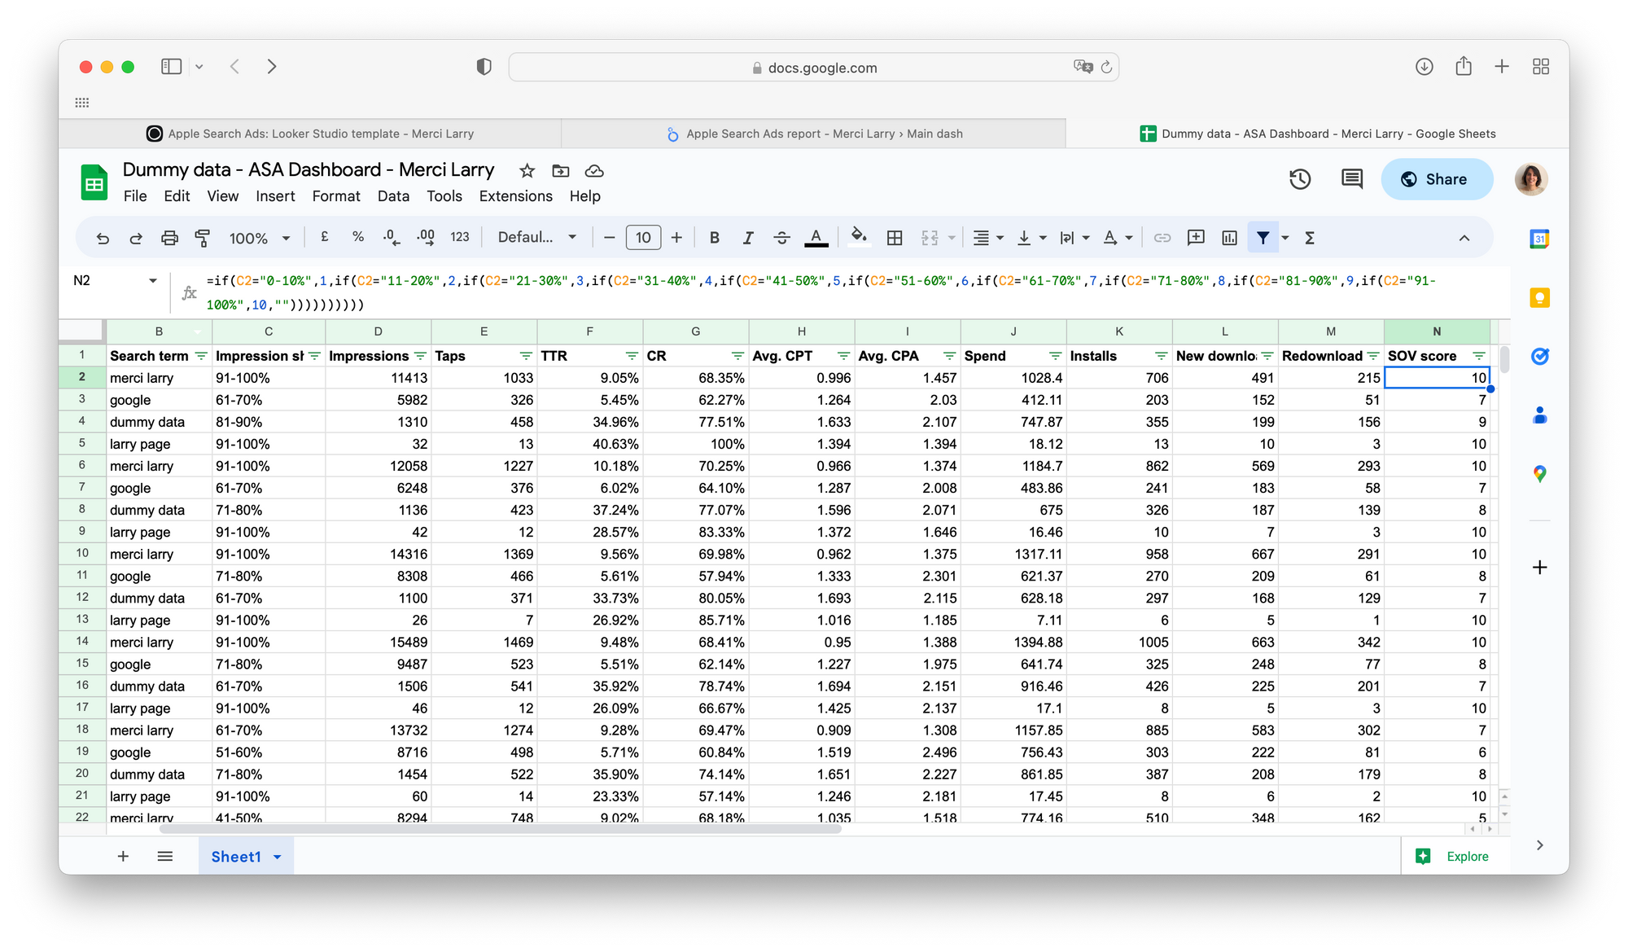The image size is (1628, 952).
Task: Toggle the filter button off
Action: click(1263, 238)
